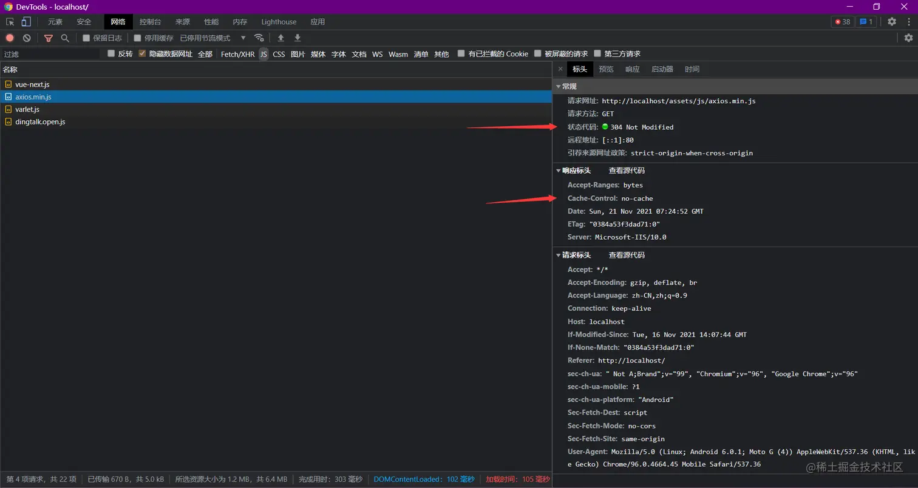Uncheck the 隐藏数据网址 checkbox
Image resolution: width=918 pixels, height=488 pixels.
[x=142, y=53]
